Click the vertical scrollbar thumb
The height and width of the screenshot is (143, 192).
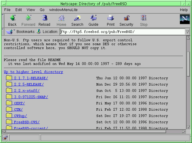click(x=188, y=64)
